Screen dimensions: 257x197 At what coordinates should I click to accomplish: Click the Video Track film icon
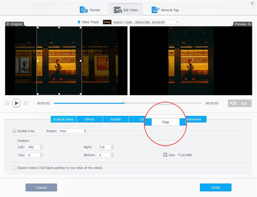[79, 22]
